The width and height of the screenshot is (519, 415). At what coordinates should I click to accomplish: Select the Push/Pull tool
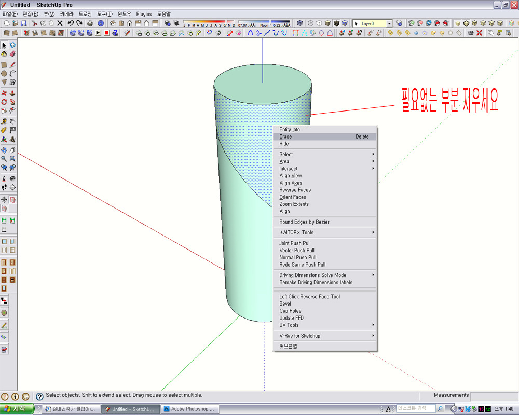12,93
